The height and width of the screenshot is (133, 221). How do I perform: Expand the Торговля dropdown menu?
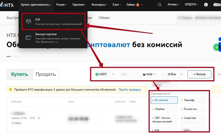(79, 5)
